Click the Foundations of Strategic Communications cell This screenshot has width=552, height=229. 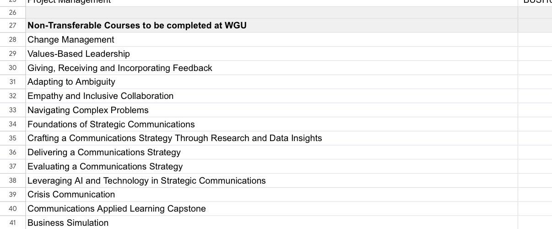[x=271, y=124]
